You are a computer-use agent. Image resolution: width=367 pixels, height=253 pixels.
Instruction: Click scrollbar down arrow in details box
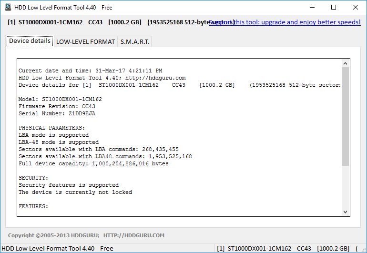(x=345, y=212)
